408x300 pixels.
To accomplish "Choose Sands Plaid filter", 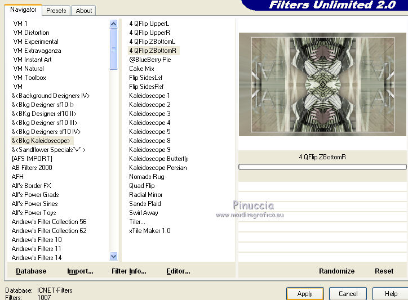I will point(145,204).
